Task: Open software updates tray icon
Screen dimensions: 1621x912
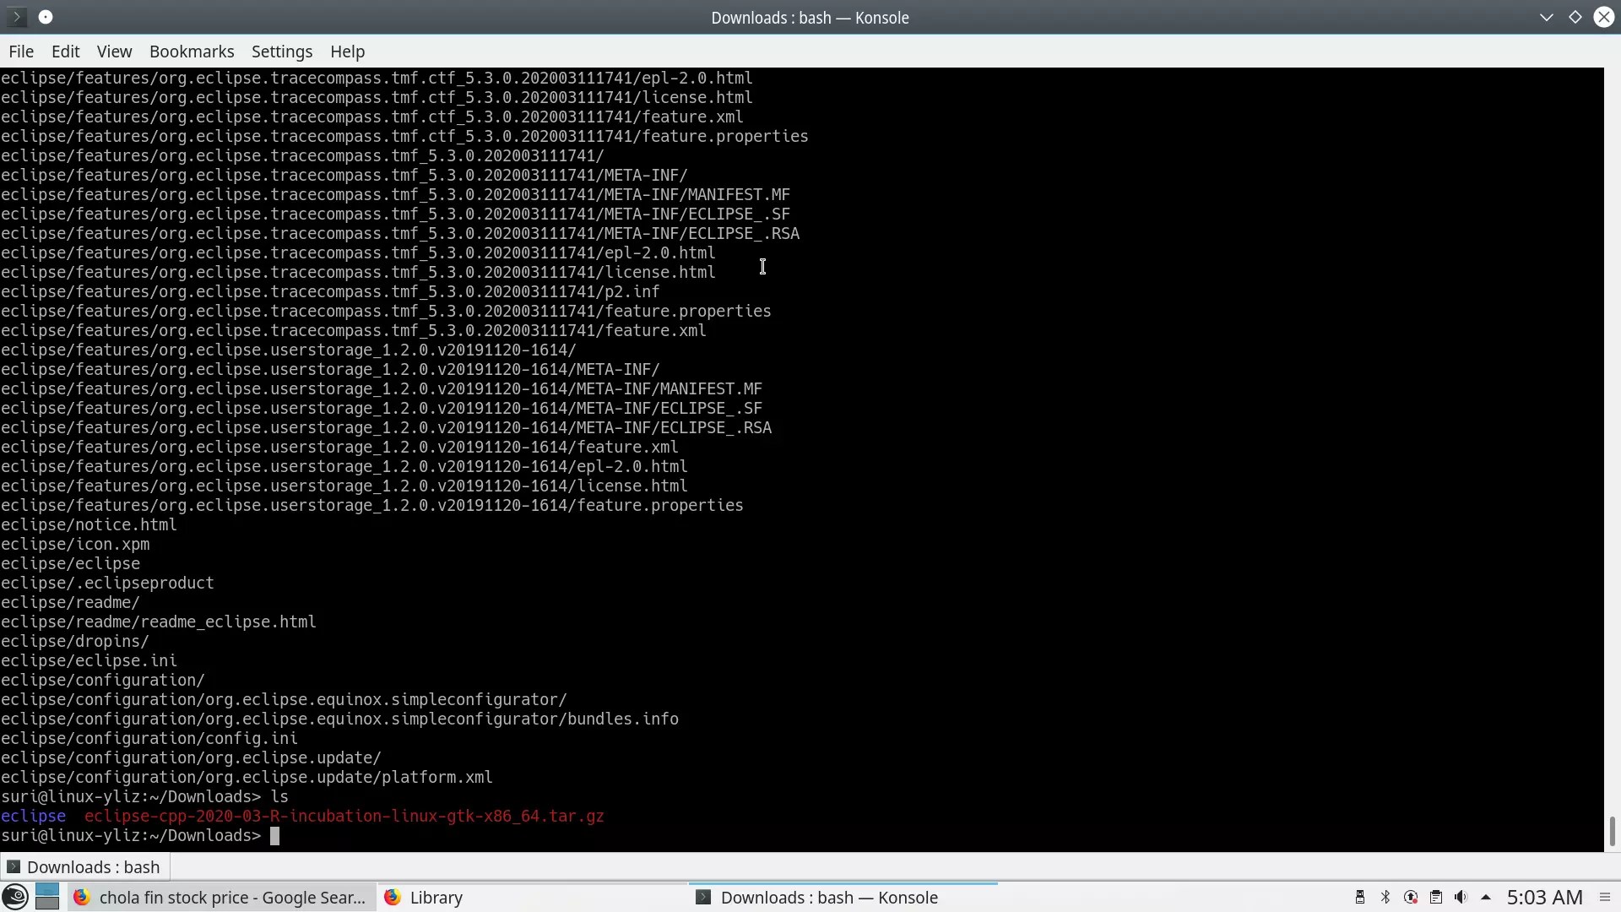Action: [1410, 897]
